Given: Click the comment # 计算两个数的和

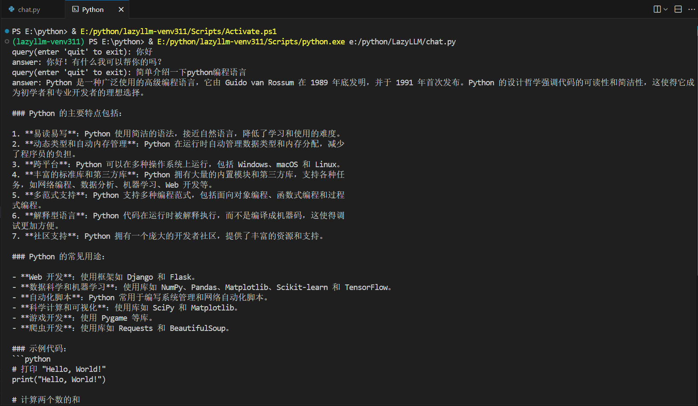Looking at the screenshot, I should tap(46, 400).
